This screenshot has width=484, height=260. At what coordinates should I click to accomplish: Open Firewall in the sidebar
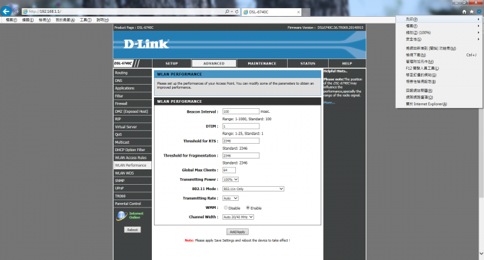132,103
